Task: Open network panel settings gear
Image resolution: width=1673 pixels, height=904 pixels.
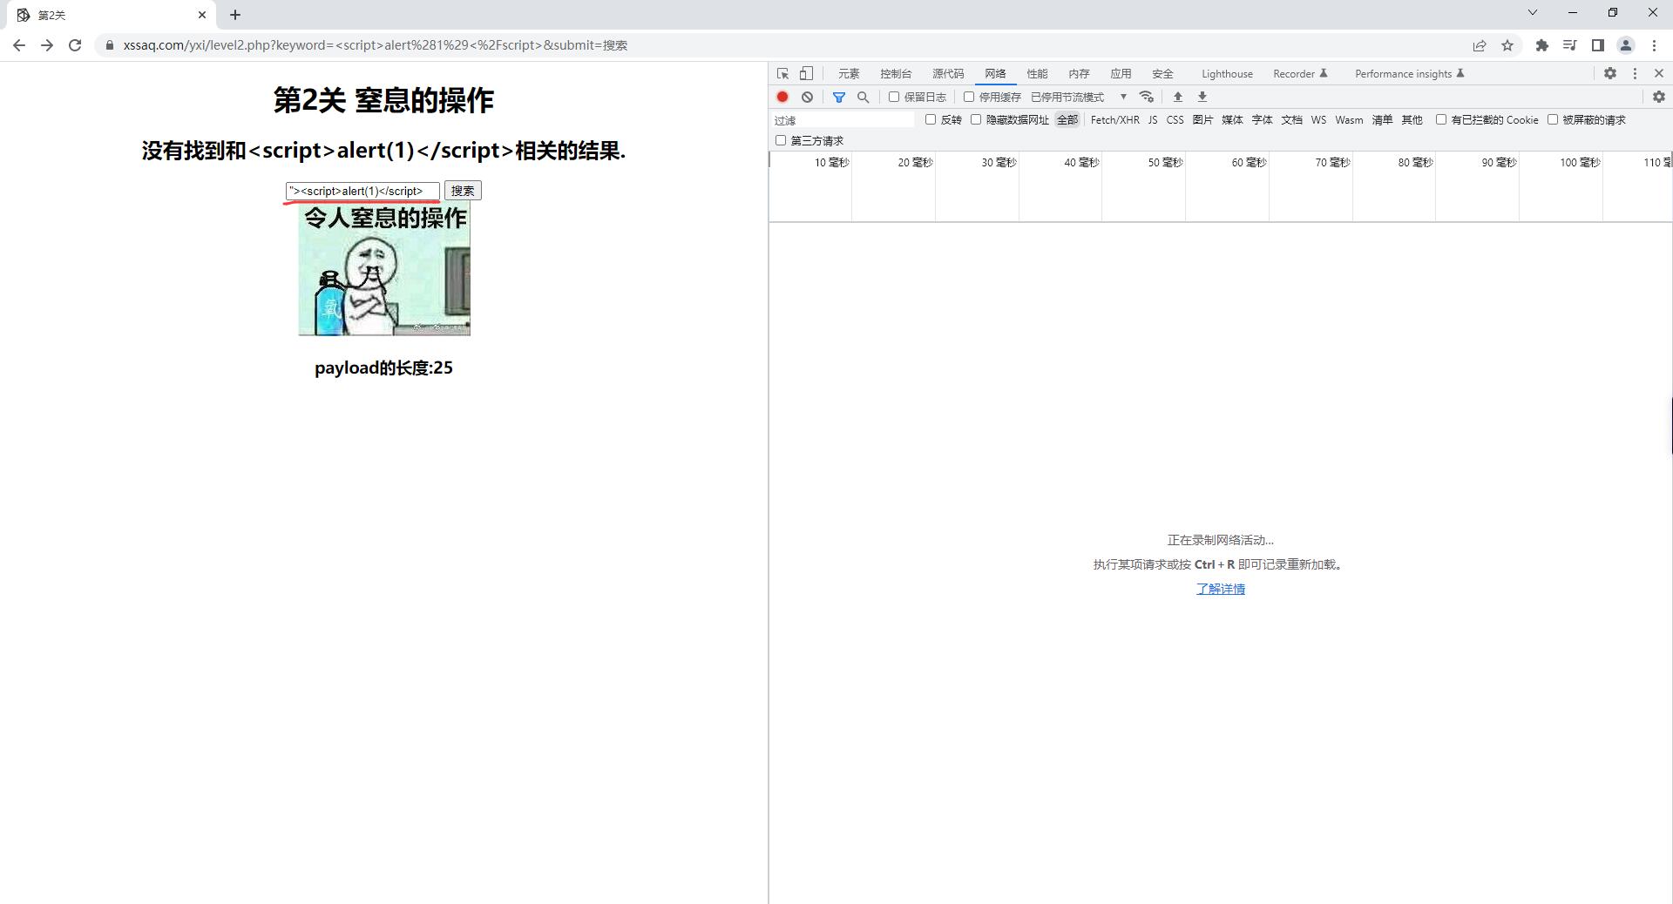Action: coord(1659,97)
